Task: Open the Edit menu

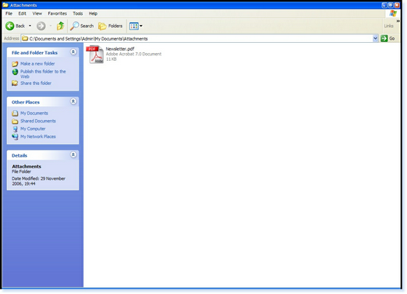Action: tap(22, 13)
